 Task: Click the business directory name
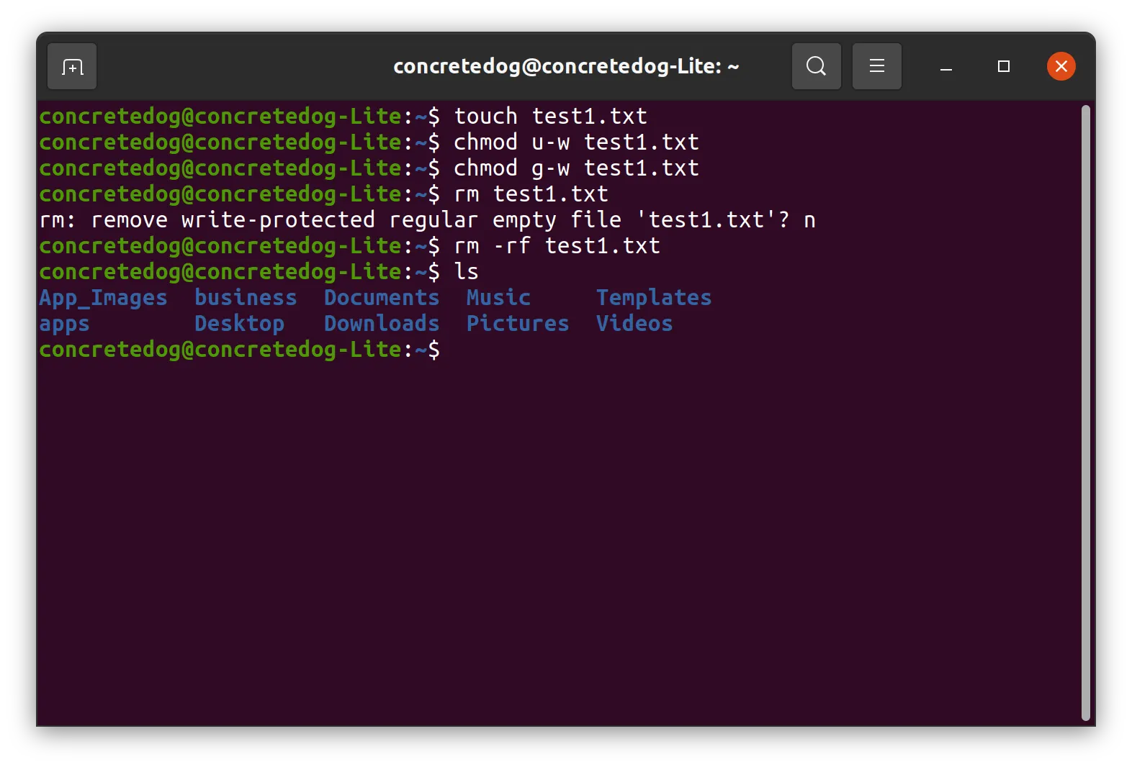pos(246,297)
